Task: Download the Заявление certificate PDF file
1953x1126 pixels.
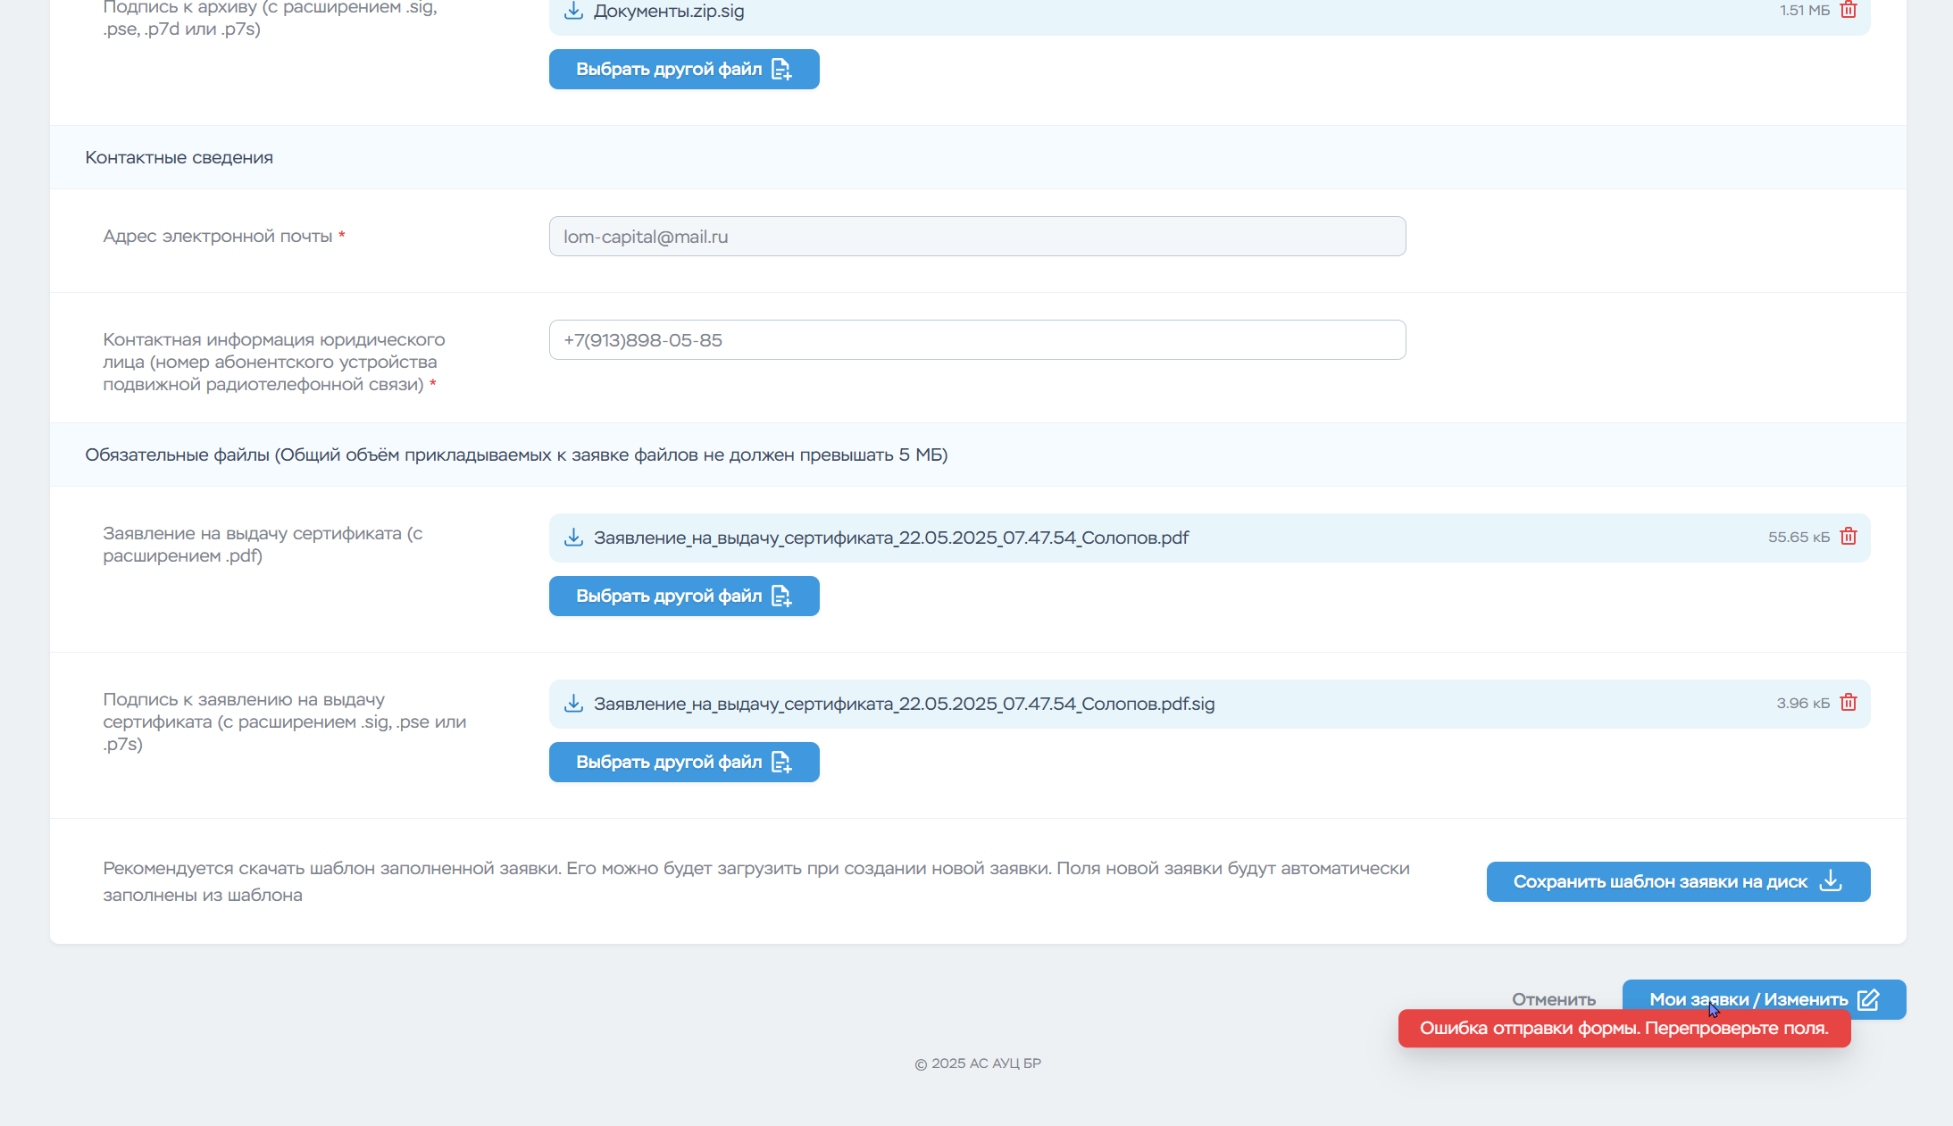Action: click(573, 537)
